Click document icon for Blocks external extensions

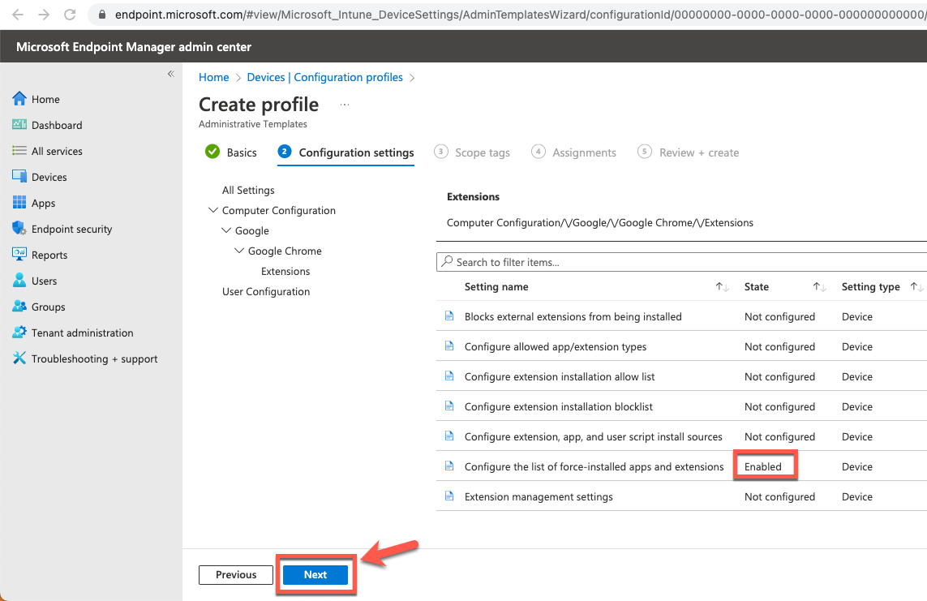pos(449,316)
